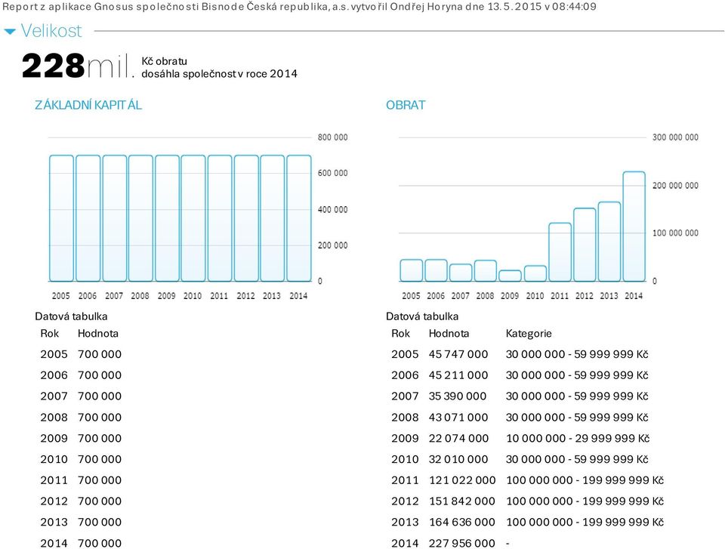Select turnover value 164 636 000

click(461, 522)
